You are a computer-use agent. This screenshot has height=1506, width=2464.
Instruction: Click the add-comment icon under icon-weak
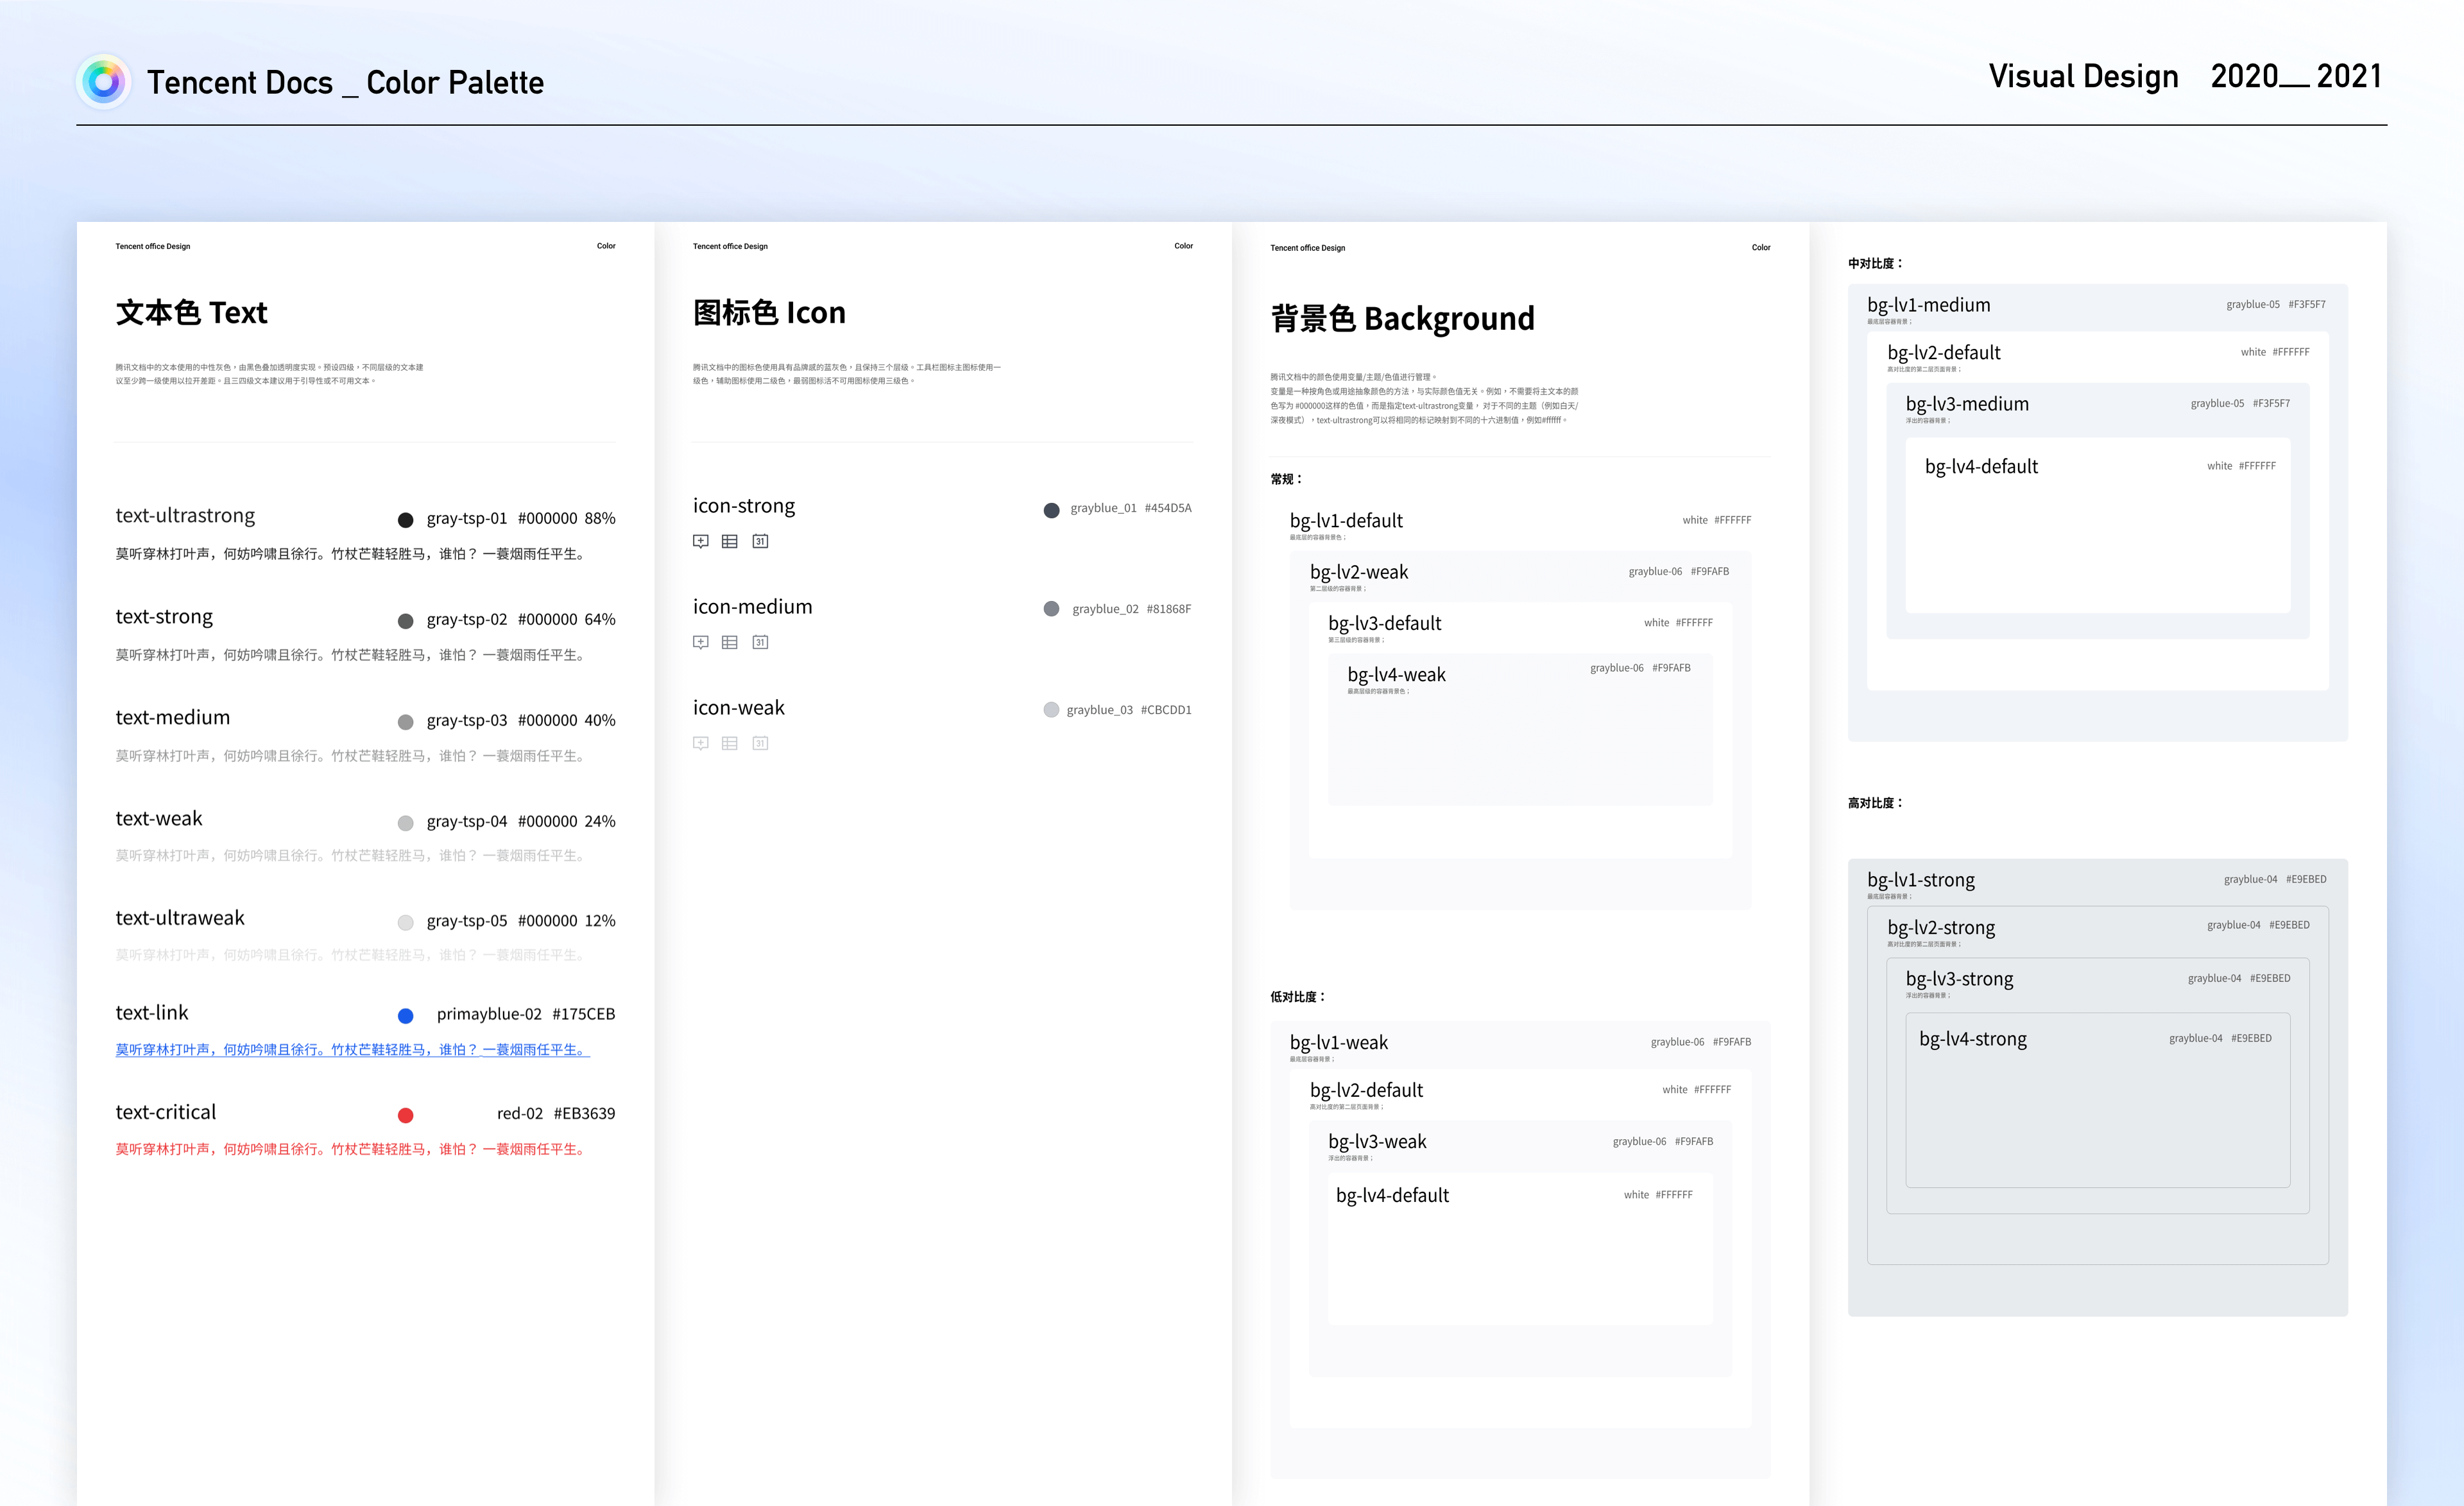click(701, 743)
